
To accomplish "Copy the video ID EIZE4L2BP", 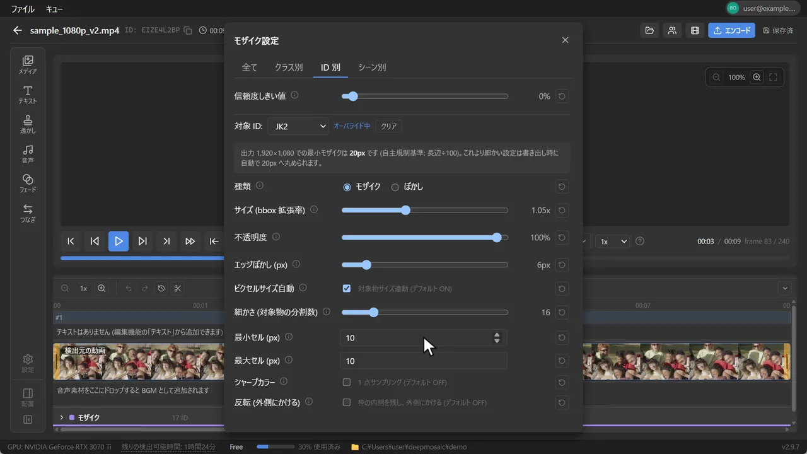I will click(188, 30).
